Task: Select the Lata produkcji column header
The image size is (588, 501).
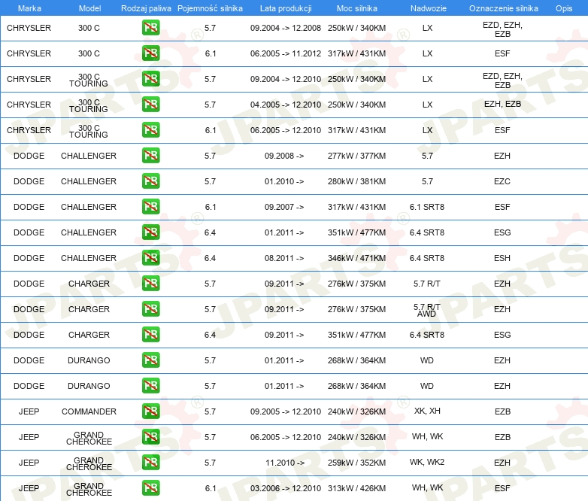Action: pyautogui.click(x=284, y=8)
